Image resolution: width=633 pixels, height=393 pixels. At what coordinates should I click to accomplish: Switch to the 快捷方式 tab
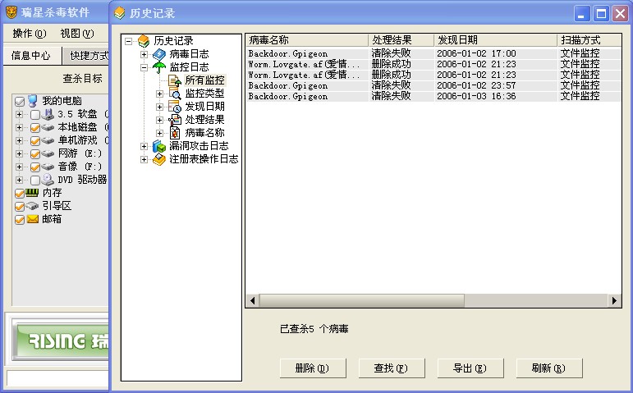tap(86, 55)
